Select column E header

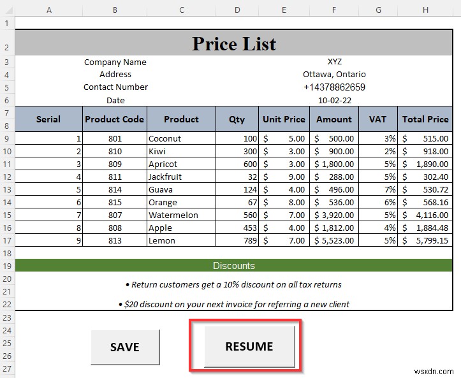click(284, 10)
